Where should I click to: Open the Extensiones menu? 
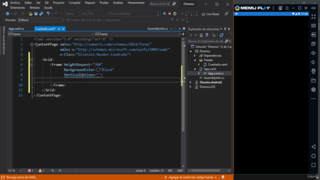17,8
